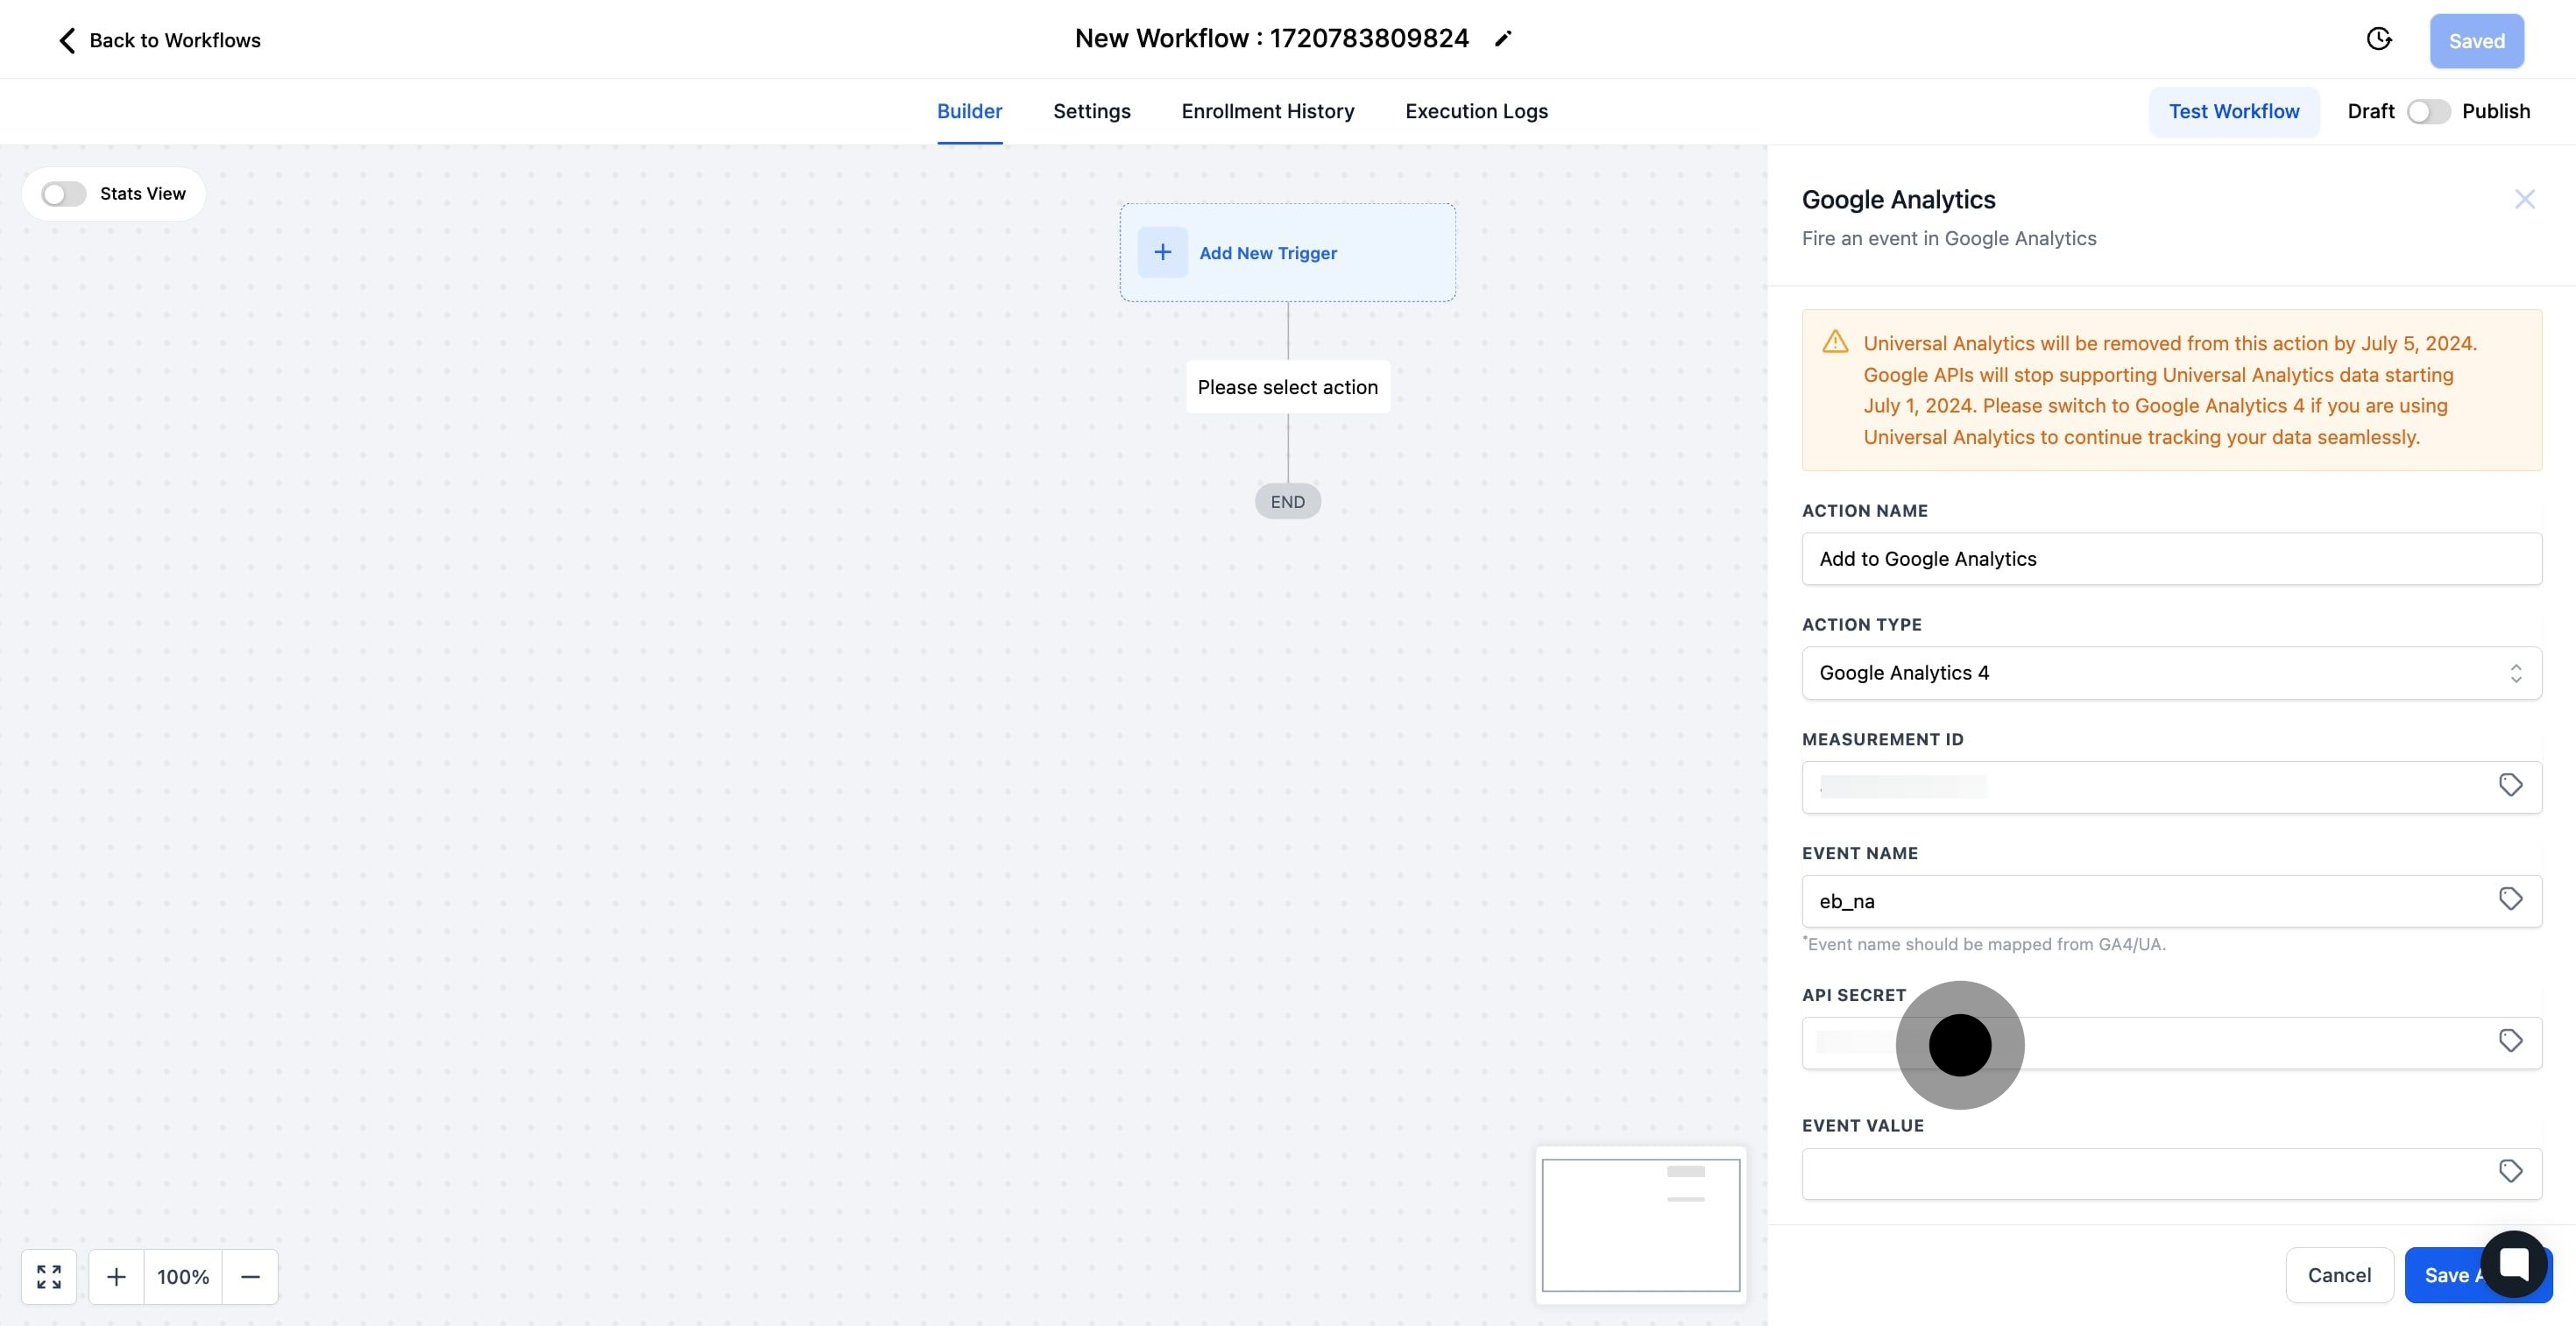
Task: Click the 100% zoom level indicator
Action: pyautogui.click(x=183, y=1276)
